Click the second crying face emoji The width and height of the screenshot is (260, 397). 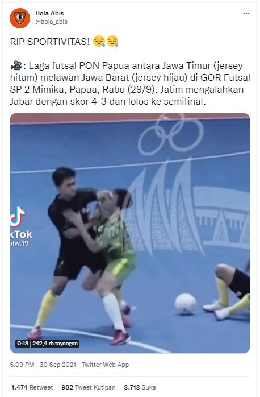point(112,42)
